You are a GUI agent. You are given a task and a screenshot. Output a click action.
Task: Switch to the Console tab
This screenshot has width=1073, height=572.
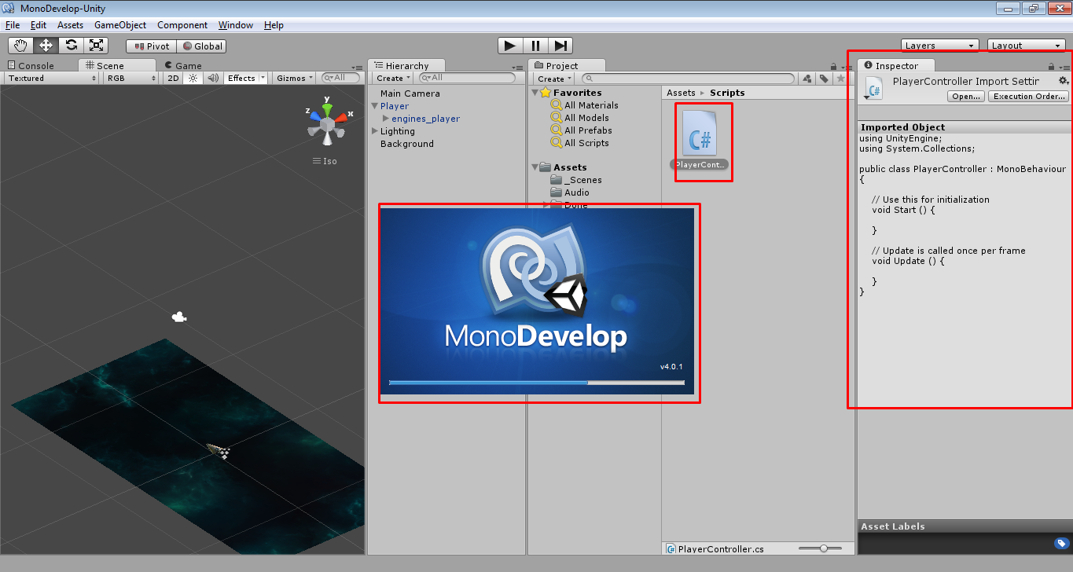click(x=31, y=66)
